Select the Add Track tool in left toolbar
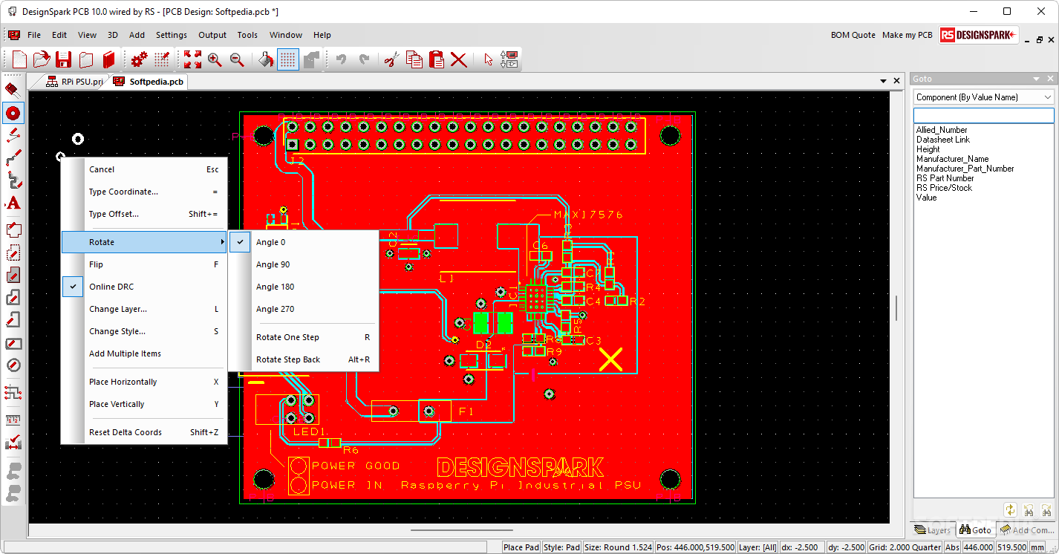 (13, 157)
